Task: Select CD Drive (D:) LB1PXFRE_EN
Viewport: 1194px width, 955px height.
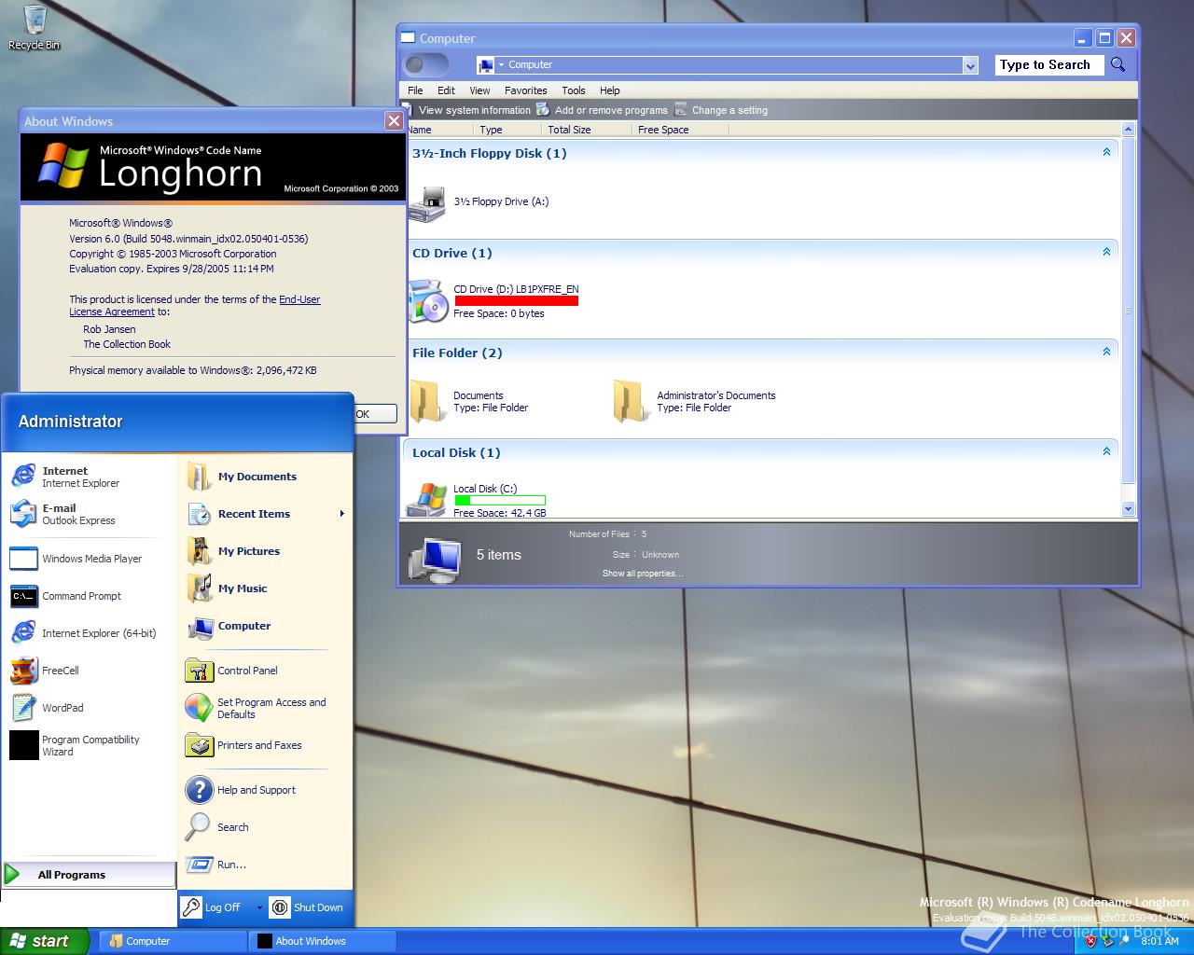Action: point(494,300)
